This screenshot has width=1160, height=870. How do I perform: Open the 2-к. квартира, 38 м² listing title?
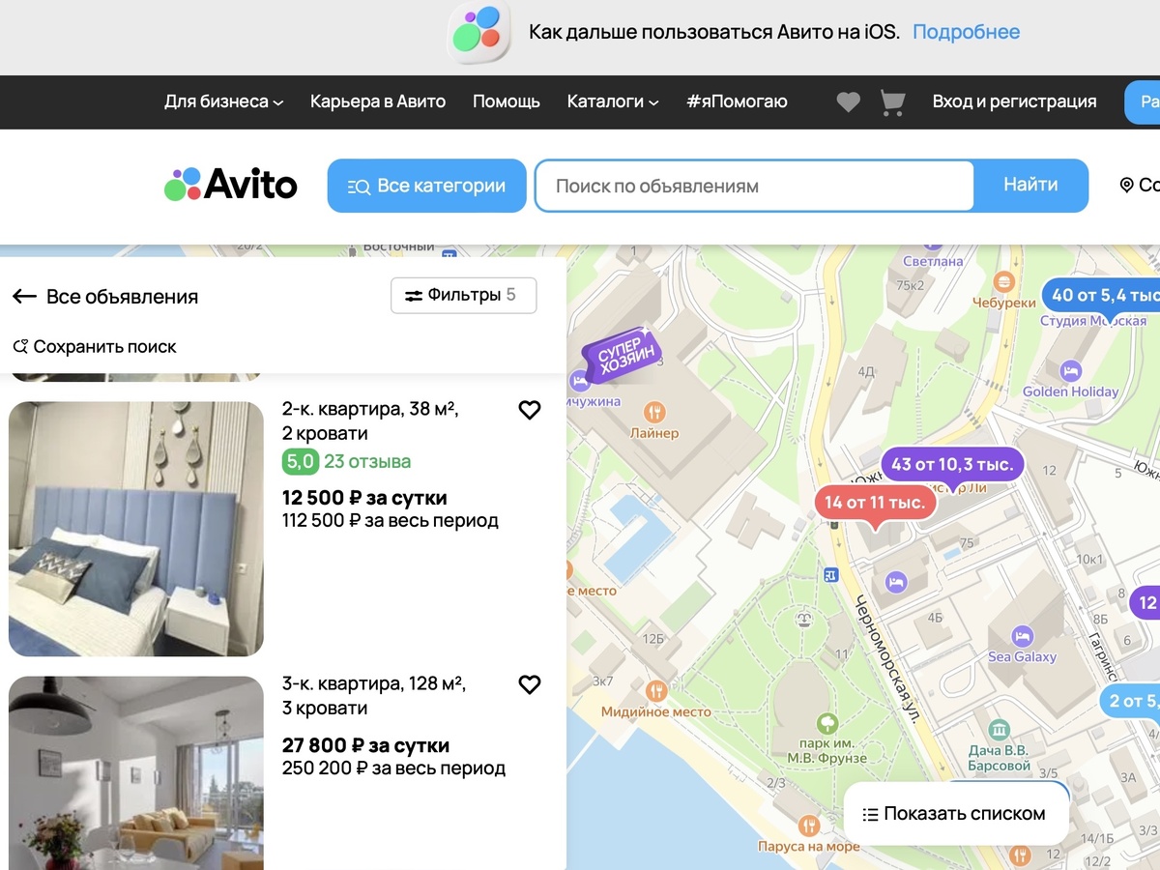[370, 420]
